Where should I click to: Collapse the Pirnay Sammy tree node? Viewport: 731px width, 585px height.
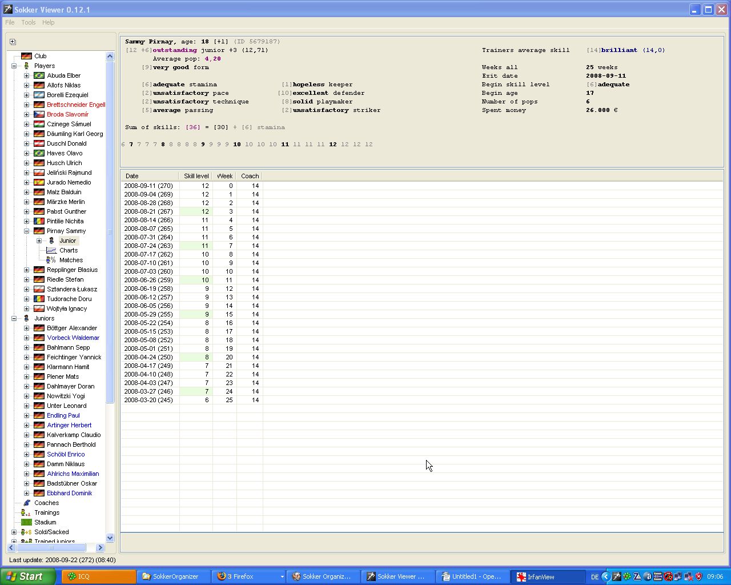[26, 231]
